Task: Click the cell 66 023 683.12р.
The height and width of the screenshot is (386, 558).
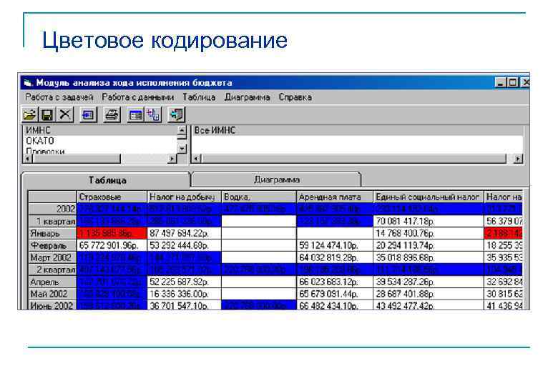Action: tap(335, 282)
